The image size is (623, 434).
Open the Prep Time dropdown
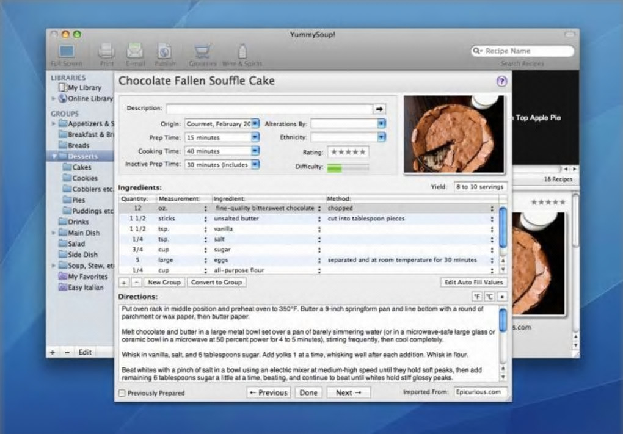tap(255, 137)
